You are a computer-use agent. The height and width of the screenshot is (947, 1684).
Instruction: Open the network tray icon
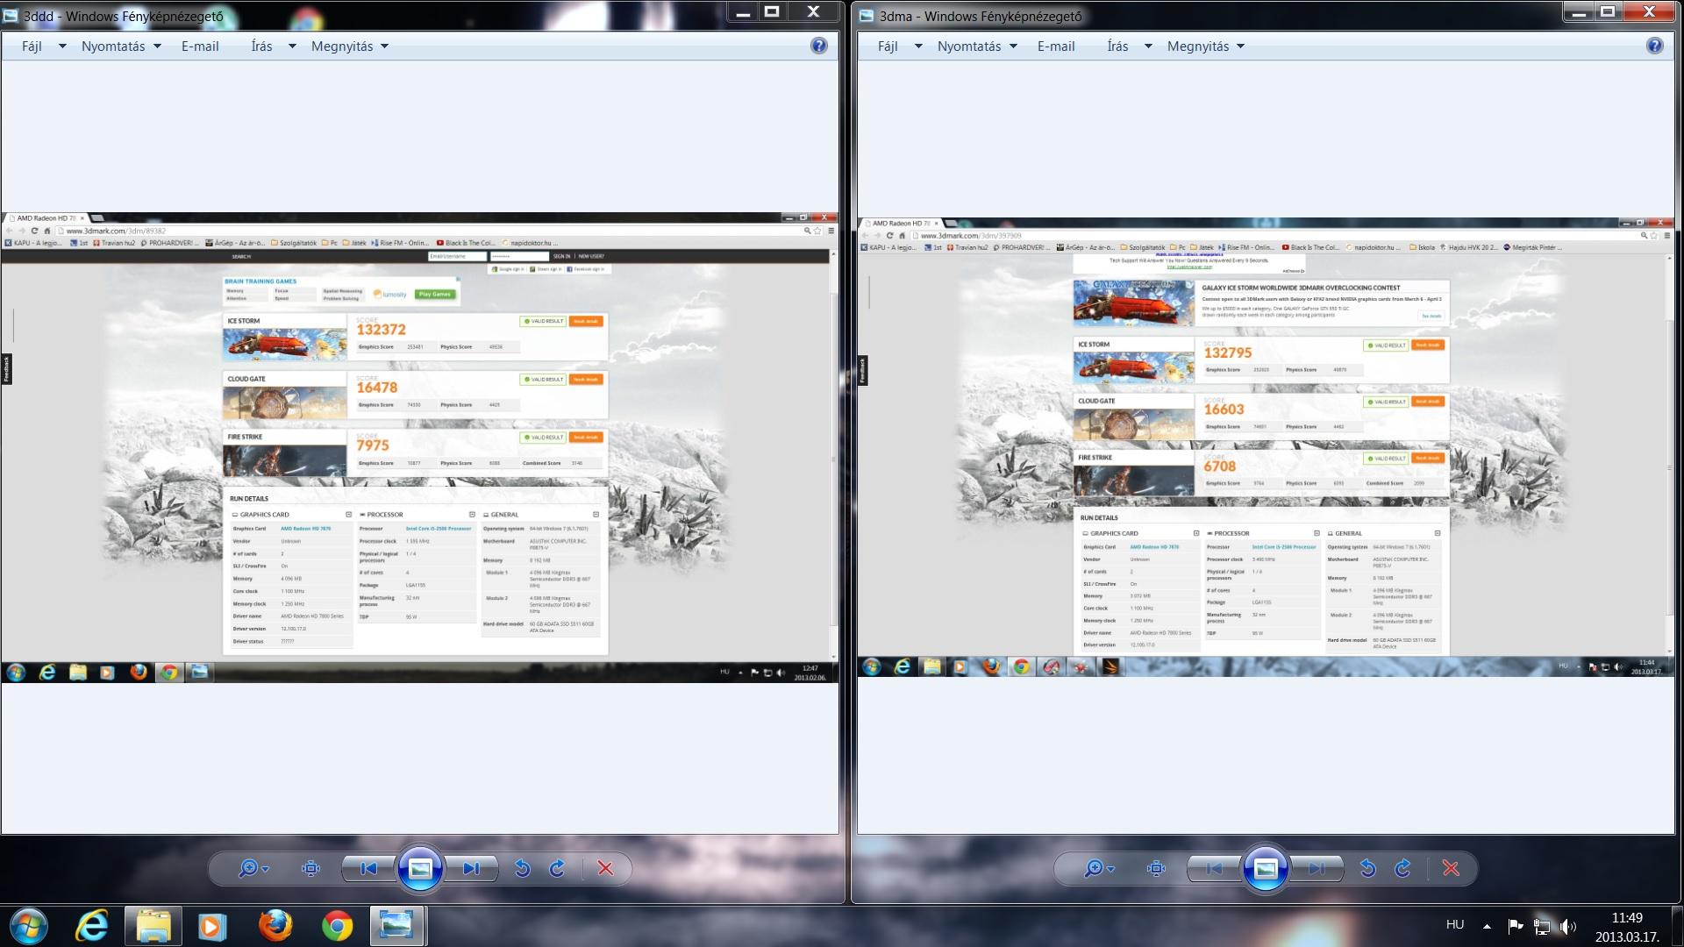pos(1542,926)
